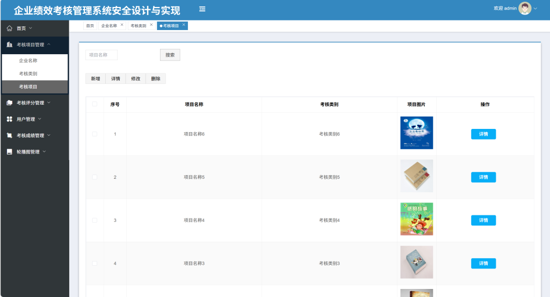The height and width of the screenshot is (297, 550).
Task: Click the 搜索 button
Action: [170, 55]
